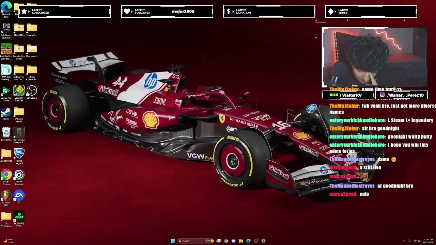Viewport: 436px width, 245px height.
Task: Show hidden system tray icons
Action: 404,241
